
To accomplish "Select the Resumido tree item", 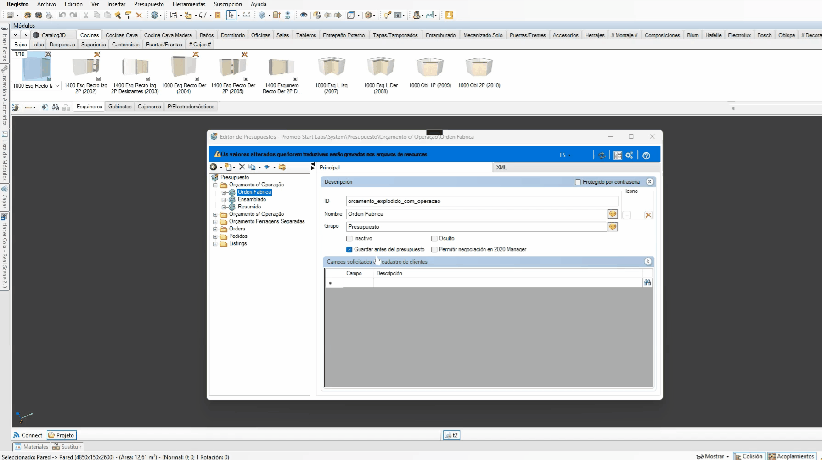I will pos(249,207).
